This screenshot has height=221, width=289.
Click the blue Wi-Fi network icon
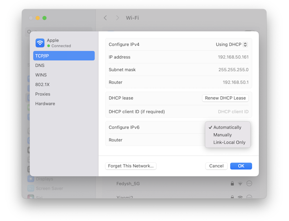coord(40,43)
